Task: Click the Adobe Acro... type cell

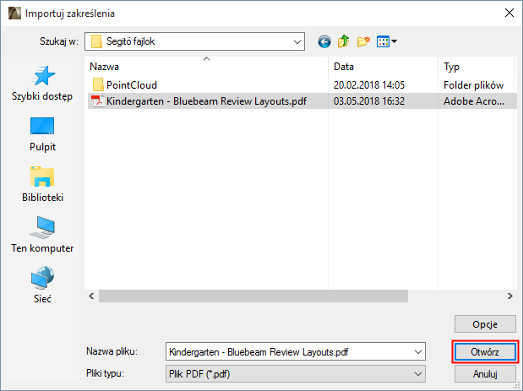Action: point(474,101)
